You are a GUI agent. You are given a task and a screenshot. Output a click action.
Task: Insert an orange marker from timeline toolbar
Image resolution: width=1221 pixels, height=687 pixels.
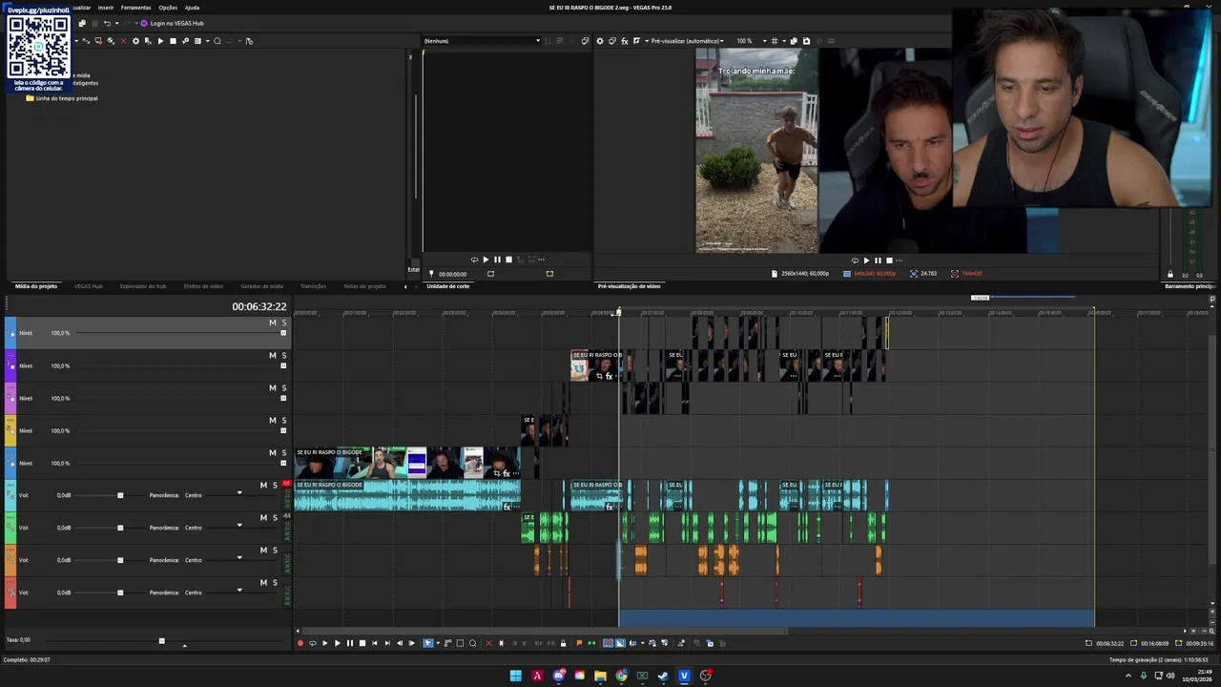tap(579, 643)
